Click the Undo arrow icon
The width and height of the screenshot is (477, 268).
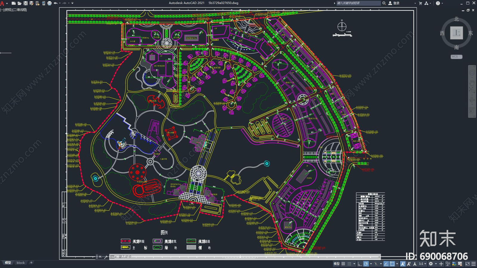(55, 3)
